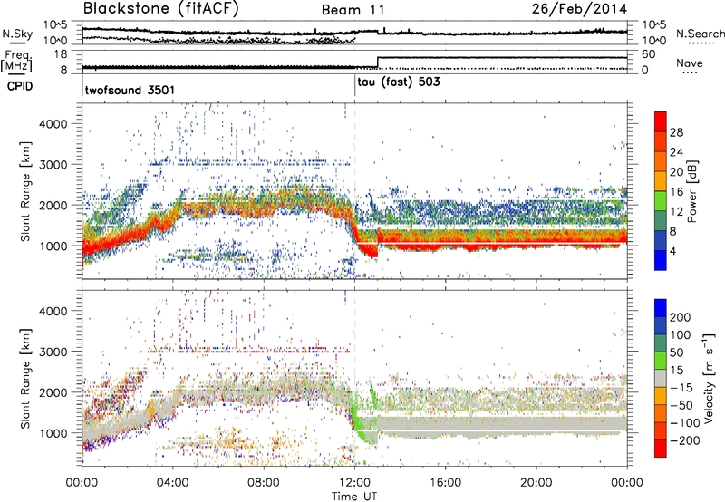
Task: Pick the top red segment of power colorbar
Action: (x=661, y=122)
